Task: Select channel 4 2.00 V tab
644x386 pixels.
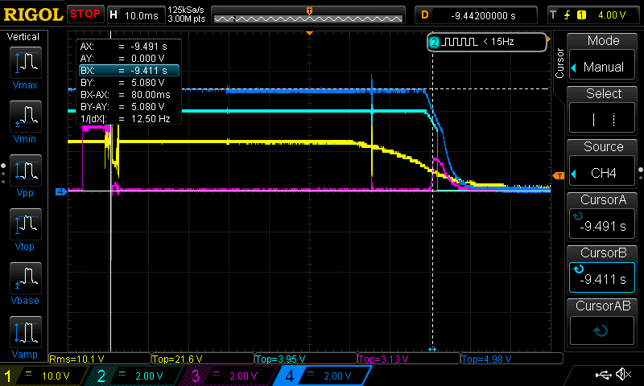Action: (x=324, y=376)
